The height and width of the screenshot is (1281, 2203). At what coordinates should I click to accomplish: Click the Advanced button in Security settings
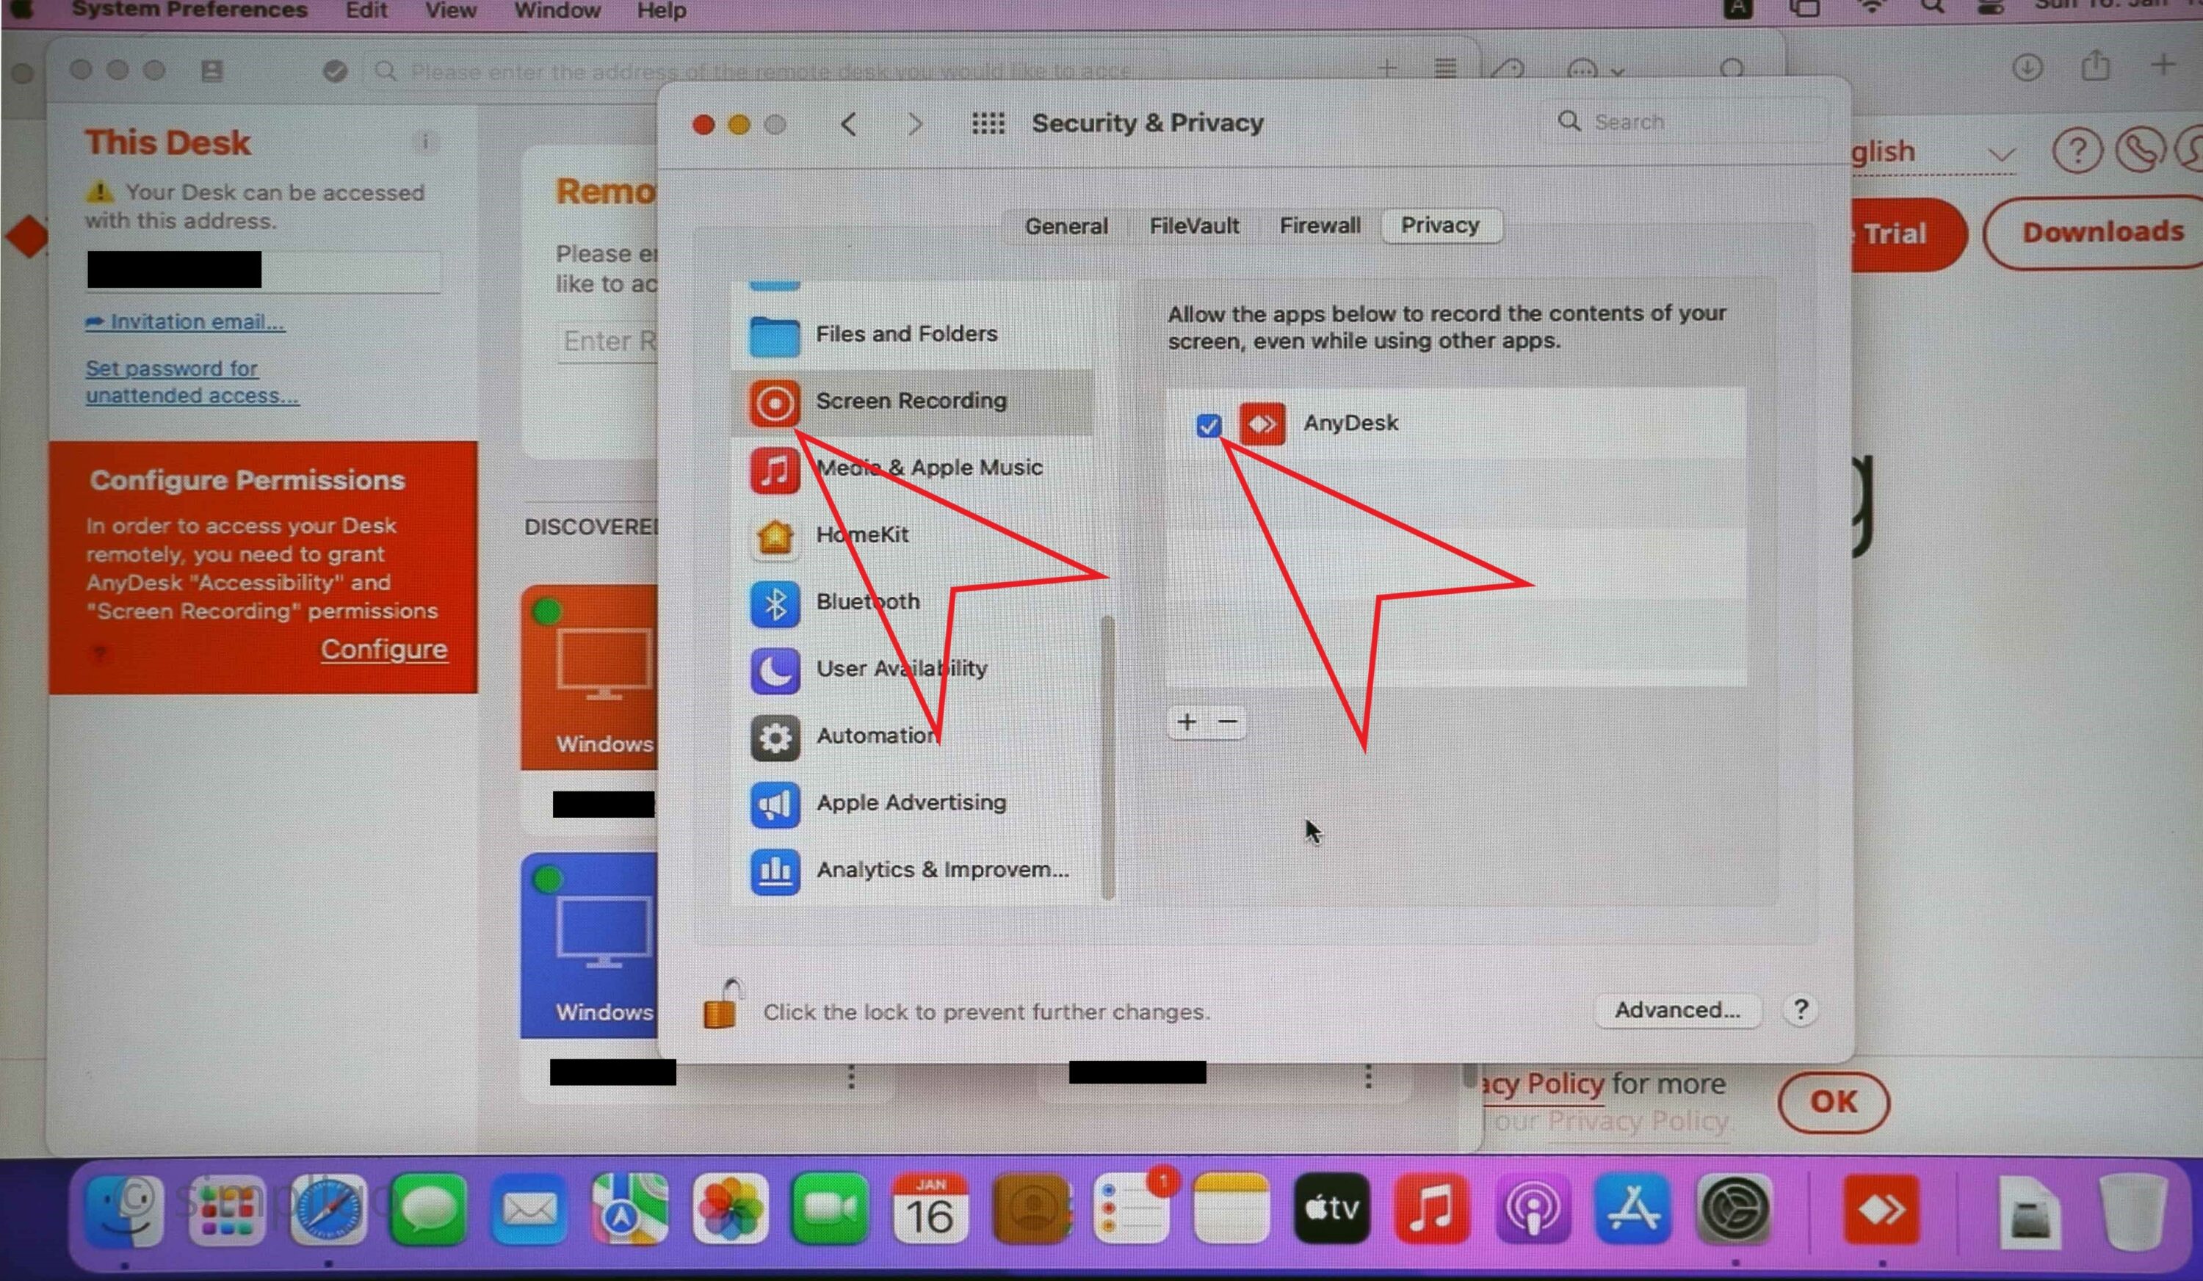(x=1675, y=1008)
